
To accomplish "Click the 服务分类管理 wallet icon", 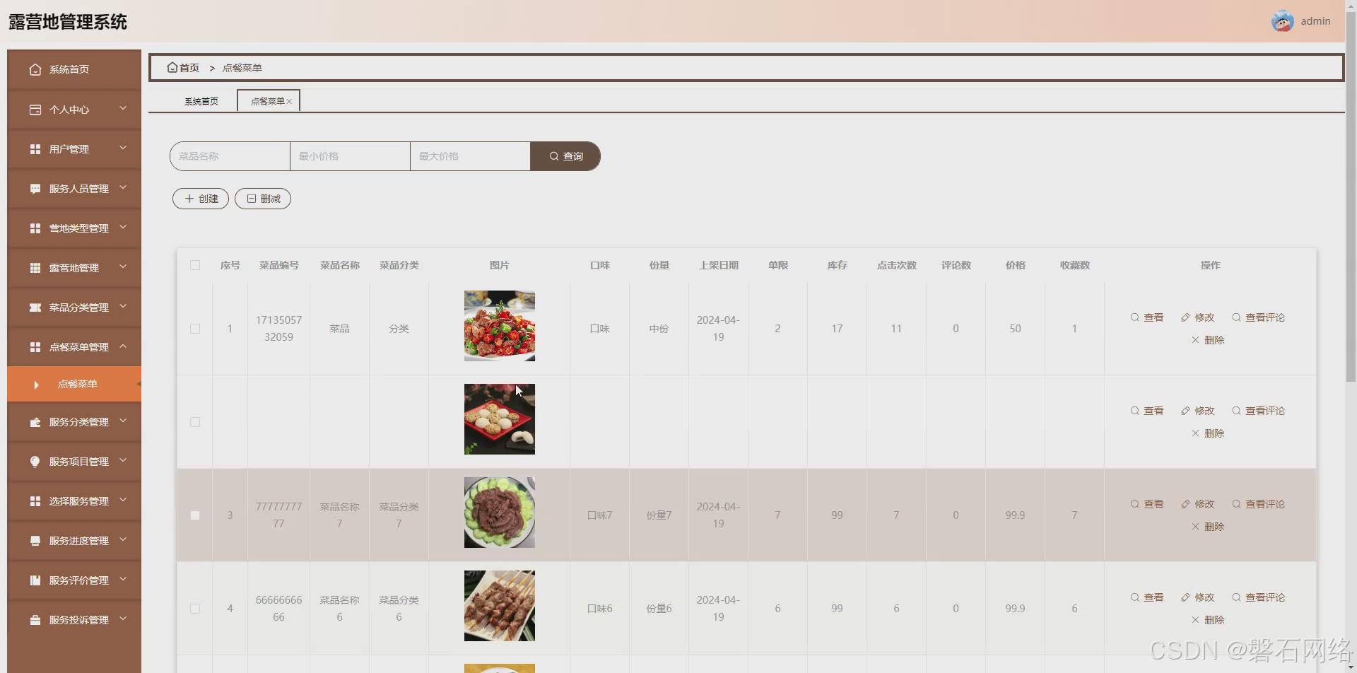I will click(35, 422).
